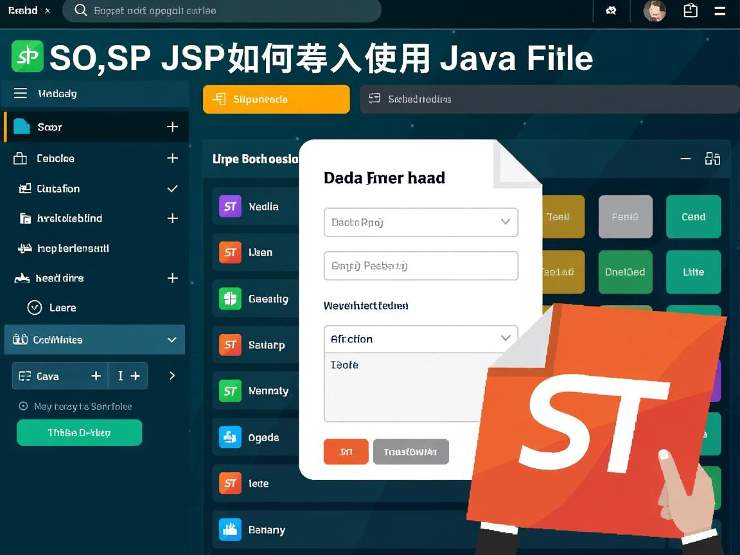Image resolution: width=740 pixels, height=555 pixels.
Task: Switch to the Sliponearla orange tab
Action: [x=276, y=99]
